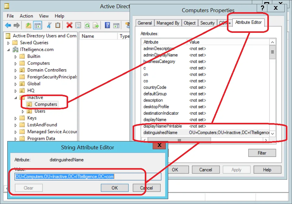Screen dimensions: 292x204
Task: Switch to the Security tab
Action: click(x=207, y=23)
